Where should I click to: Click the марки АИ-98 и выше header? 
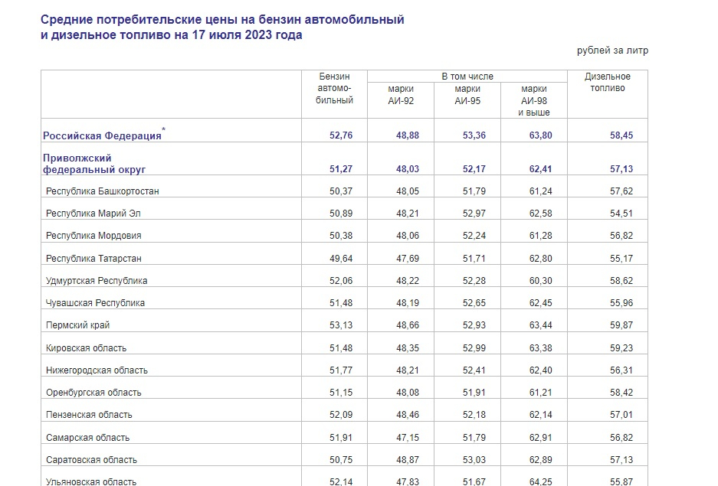534,100
